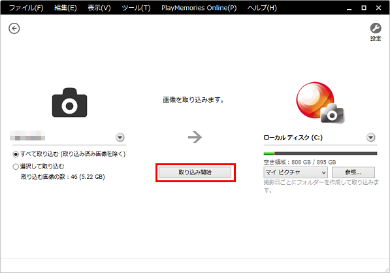
Task: Click the 取り込み開始 button
Action: [x=195, y=172]
